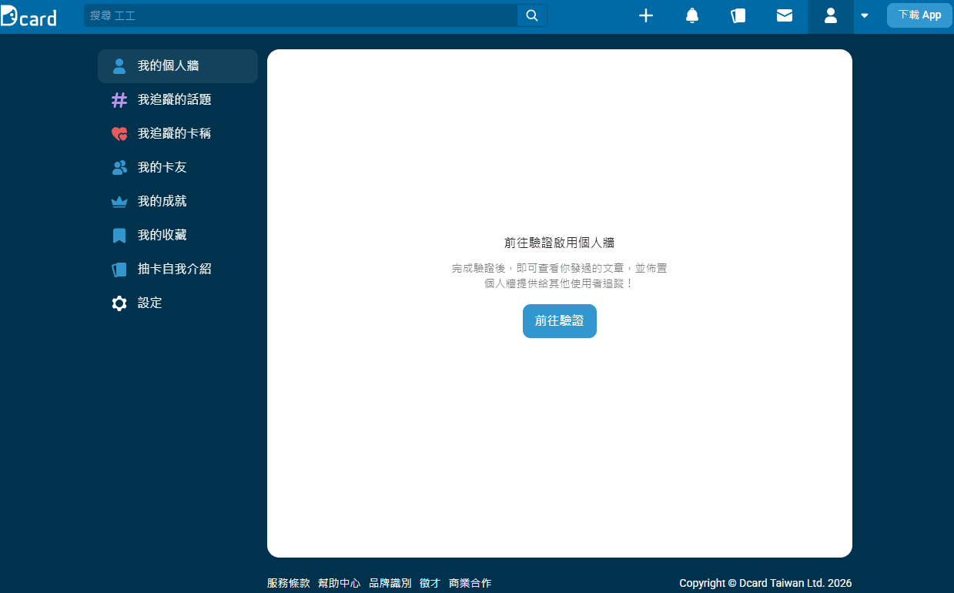Screen dimensions: 954x593
Task: Click the 前往驗證 button
Action: (559, 321)
